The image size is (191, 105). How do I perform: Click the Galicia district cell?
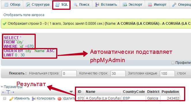pyautogui.click(x=153, y=98)
